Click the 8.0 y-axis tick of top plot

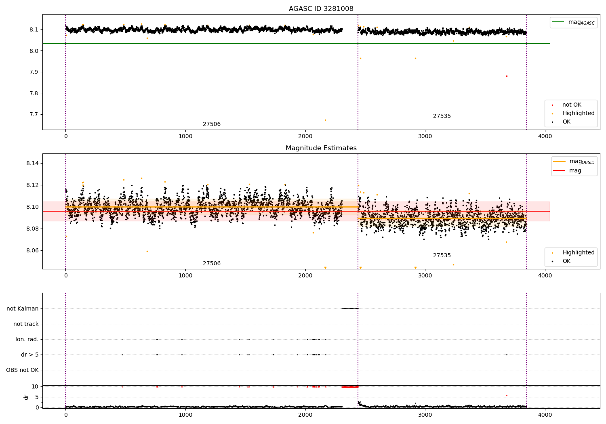click(34, 51)
